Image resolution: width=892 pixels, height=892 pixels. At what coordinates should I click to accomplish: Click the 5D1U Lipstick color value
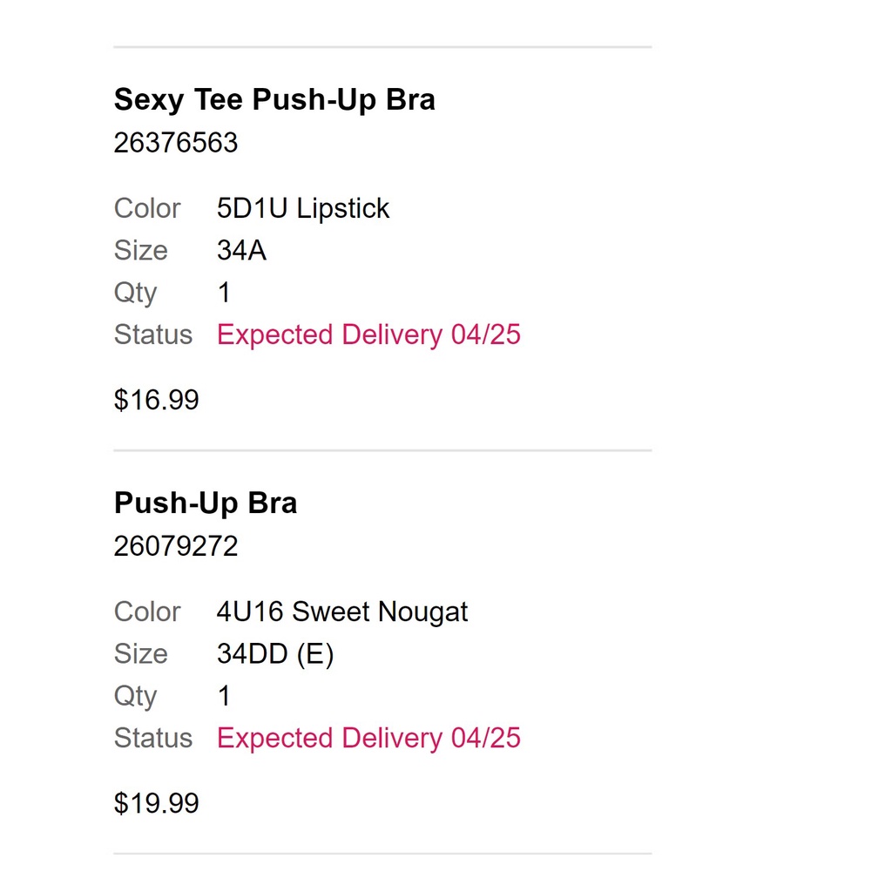[x=302, y=208]
